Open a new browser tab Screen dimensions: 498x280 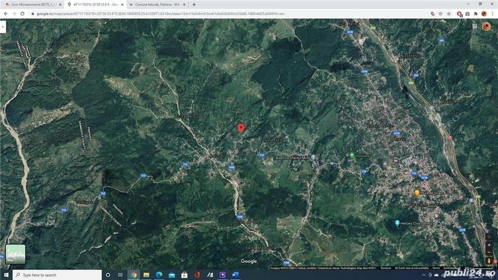click(194, 5)
